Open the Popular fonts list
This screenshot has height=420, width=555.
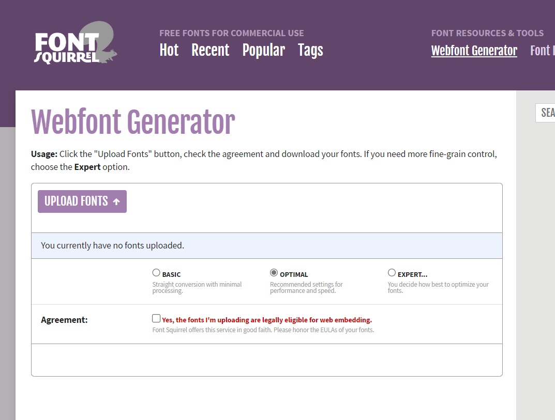pos(263,50)
